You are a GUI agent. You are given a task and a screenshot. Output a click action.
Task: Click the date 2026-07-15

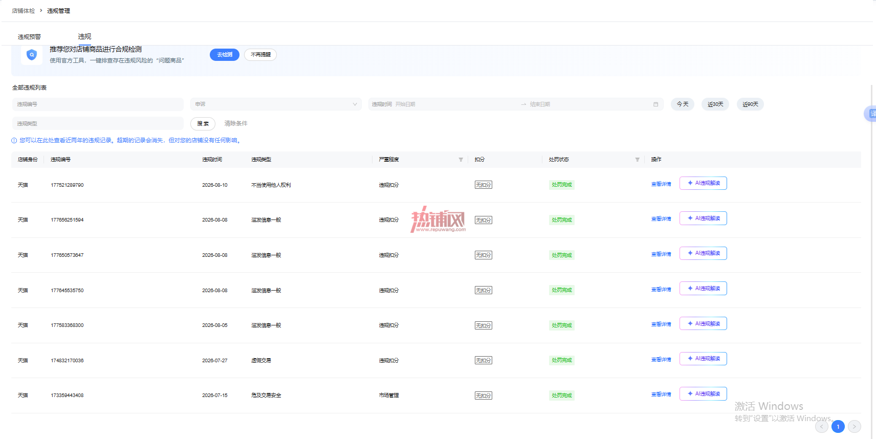(x=215, y=396)
